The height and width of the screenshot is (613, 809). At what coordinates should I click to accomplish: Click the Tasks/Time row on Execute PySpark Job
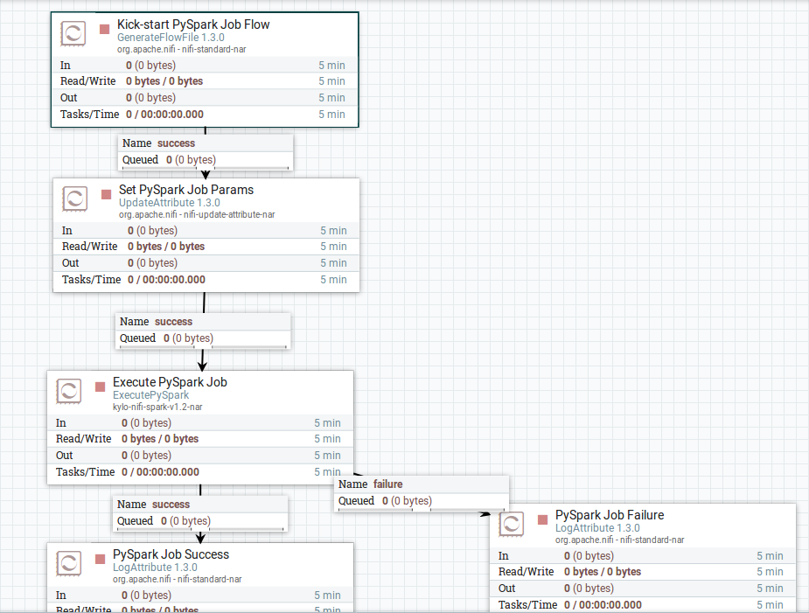(x=199, y=471)
